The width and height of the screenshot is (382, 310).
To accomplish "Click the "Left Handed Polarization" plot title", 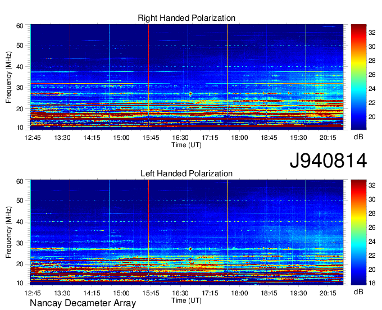I will [187, 174].
